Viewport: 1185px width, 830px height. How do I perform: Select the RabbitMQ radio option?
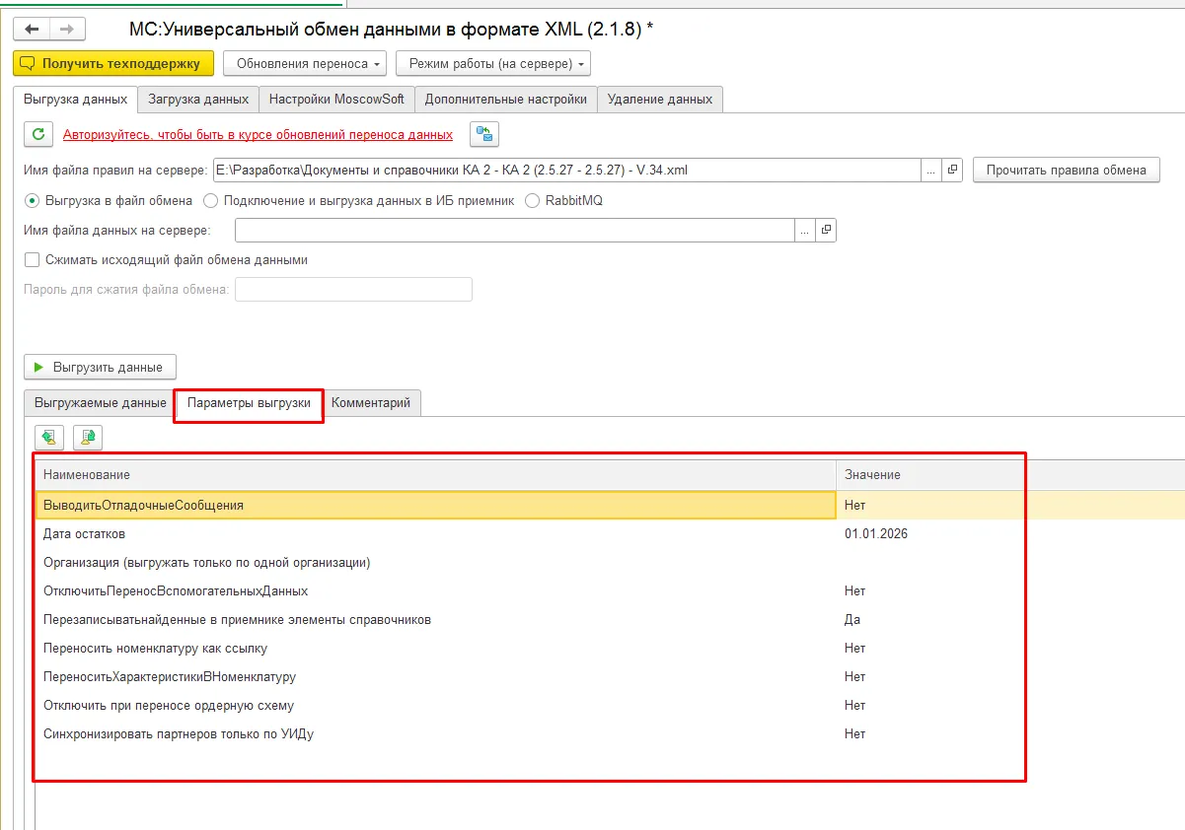click(563, 200)
